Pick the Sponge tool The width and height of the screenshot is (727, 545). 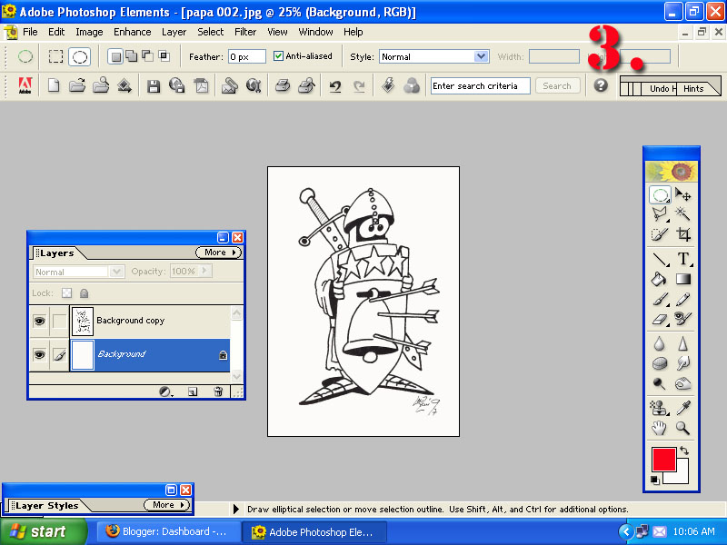[x=660, y=364]
